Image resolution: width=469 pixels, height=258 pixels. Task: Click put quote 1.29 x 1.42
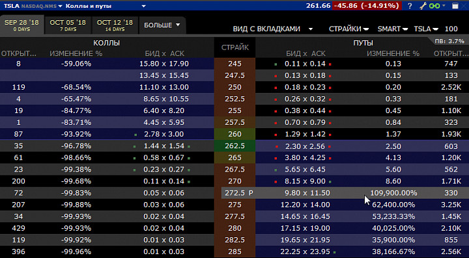click(305, 134)
